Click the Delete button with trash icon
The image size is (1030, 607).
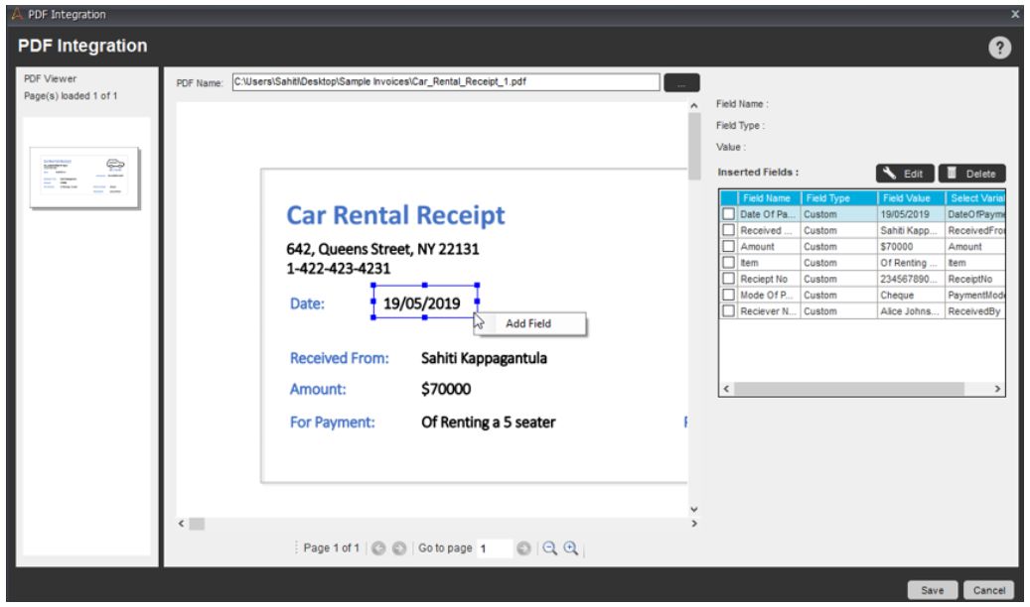pos(971,174)
